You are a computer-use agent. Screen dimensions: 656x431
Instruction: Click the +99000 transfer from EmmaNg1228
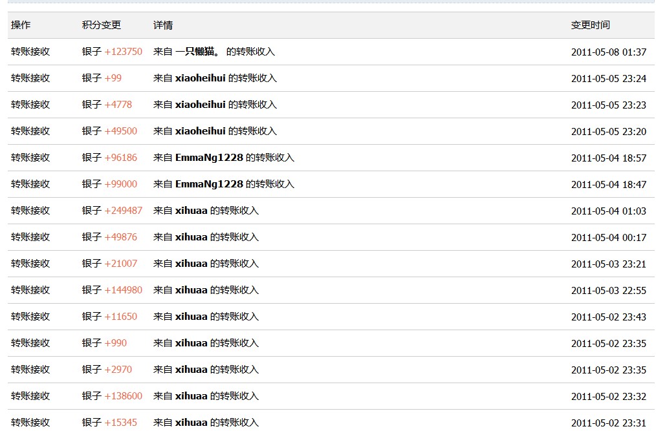122,184
